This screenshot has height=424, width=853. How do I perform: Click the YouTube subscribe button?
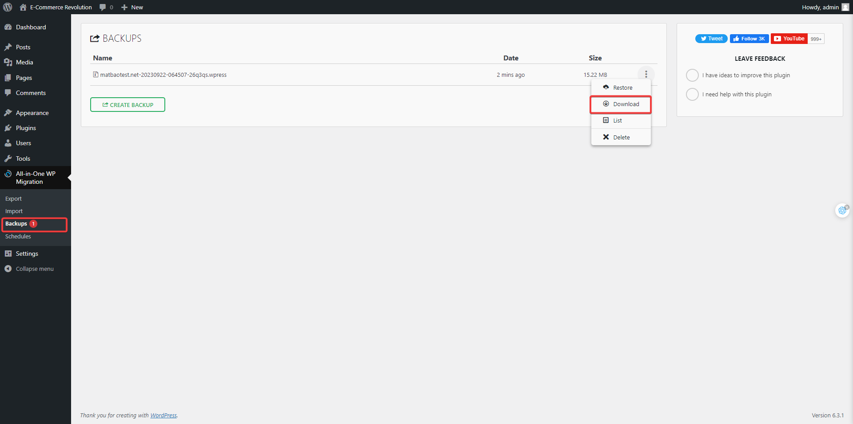pyautogui.click(x=789, y=39)
